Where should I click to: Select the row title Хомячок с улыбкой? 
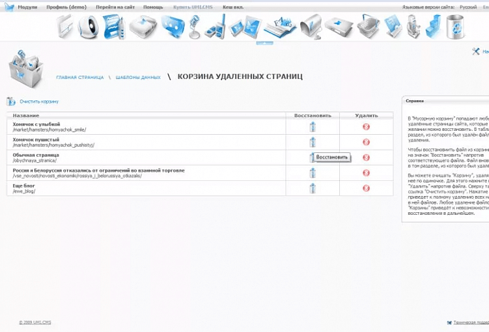36,124
